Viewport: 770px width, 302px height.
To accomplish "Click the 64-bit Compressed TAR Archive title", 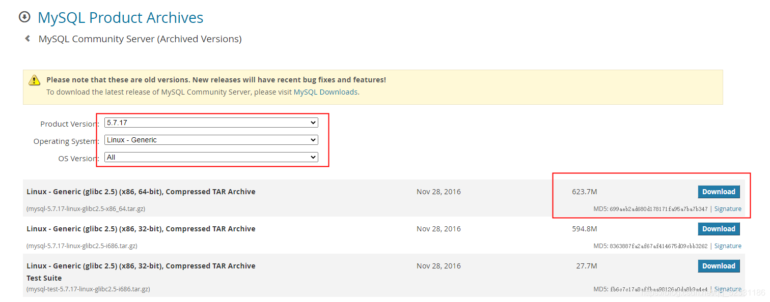I will click(x=141, y=192).
